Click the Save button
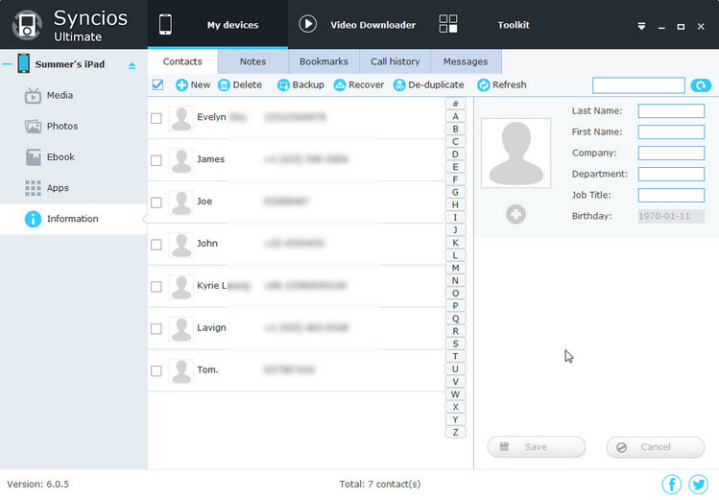 coord(536,447)
